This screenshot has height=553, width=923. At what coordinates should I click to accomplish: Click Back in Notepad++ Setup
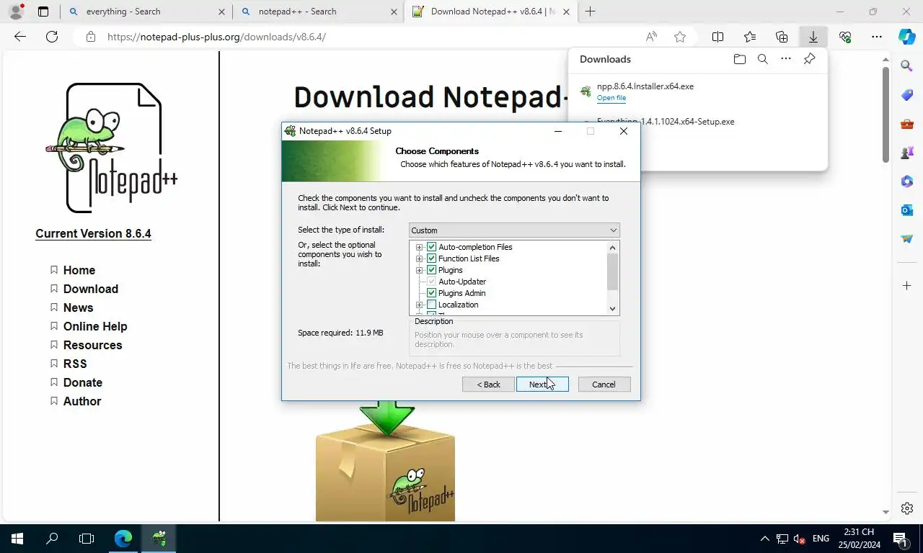click(488, 385)
